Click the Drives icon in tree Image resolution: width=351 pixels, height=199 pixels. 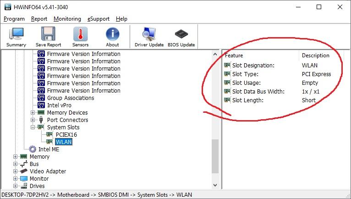point(23,186)
